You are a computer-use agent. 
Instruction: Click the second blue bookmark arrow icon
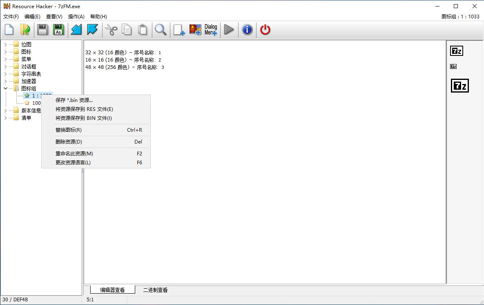click(92, 30)
